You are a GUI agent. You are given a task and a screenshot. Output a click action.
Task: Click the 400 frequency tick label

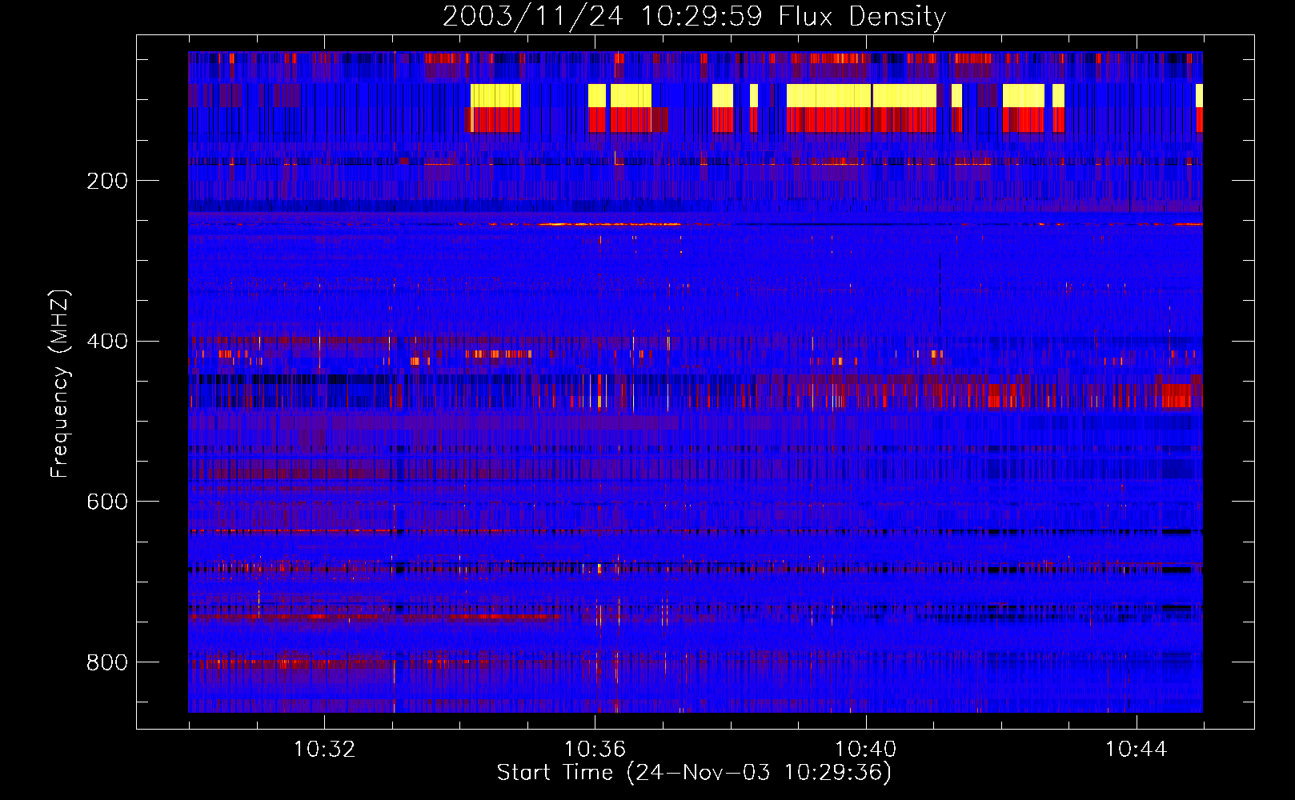click(x=107, y=342)
